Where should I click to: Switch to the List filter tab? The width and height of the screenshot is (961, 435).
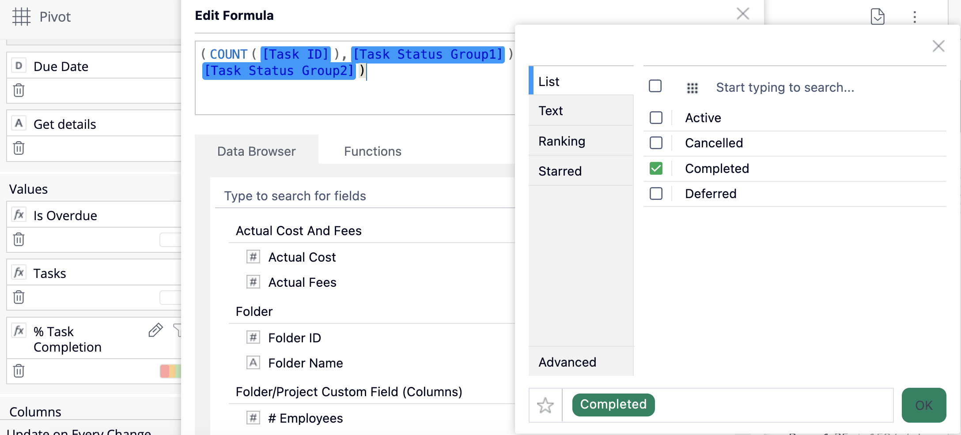point(581,81)
